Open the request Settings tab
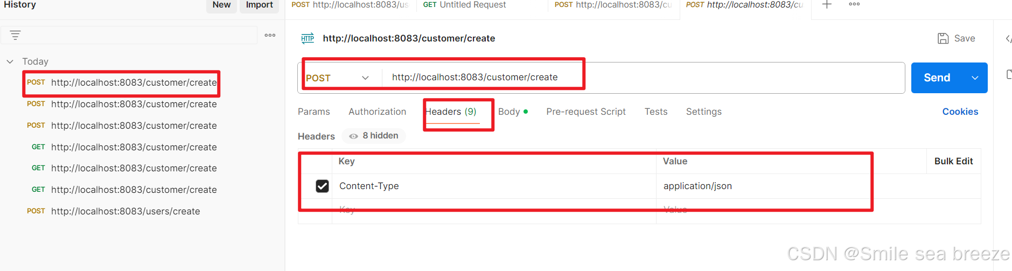The width and height of the screenshot is (1012, 271). [703, 112]
